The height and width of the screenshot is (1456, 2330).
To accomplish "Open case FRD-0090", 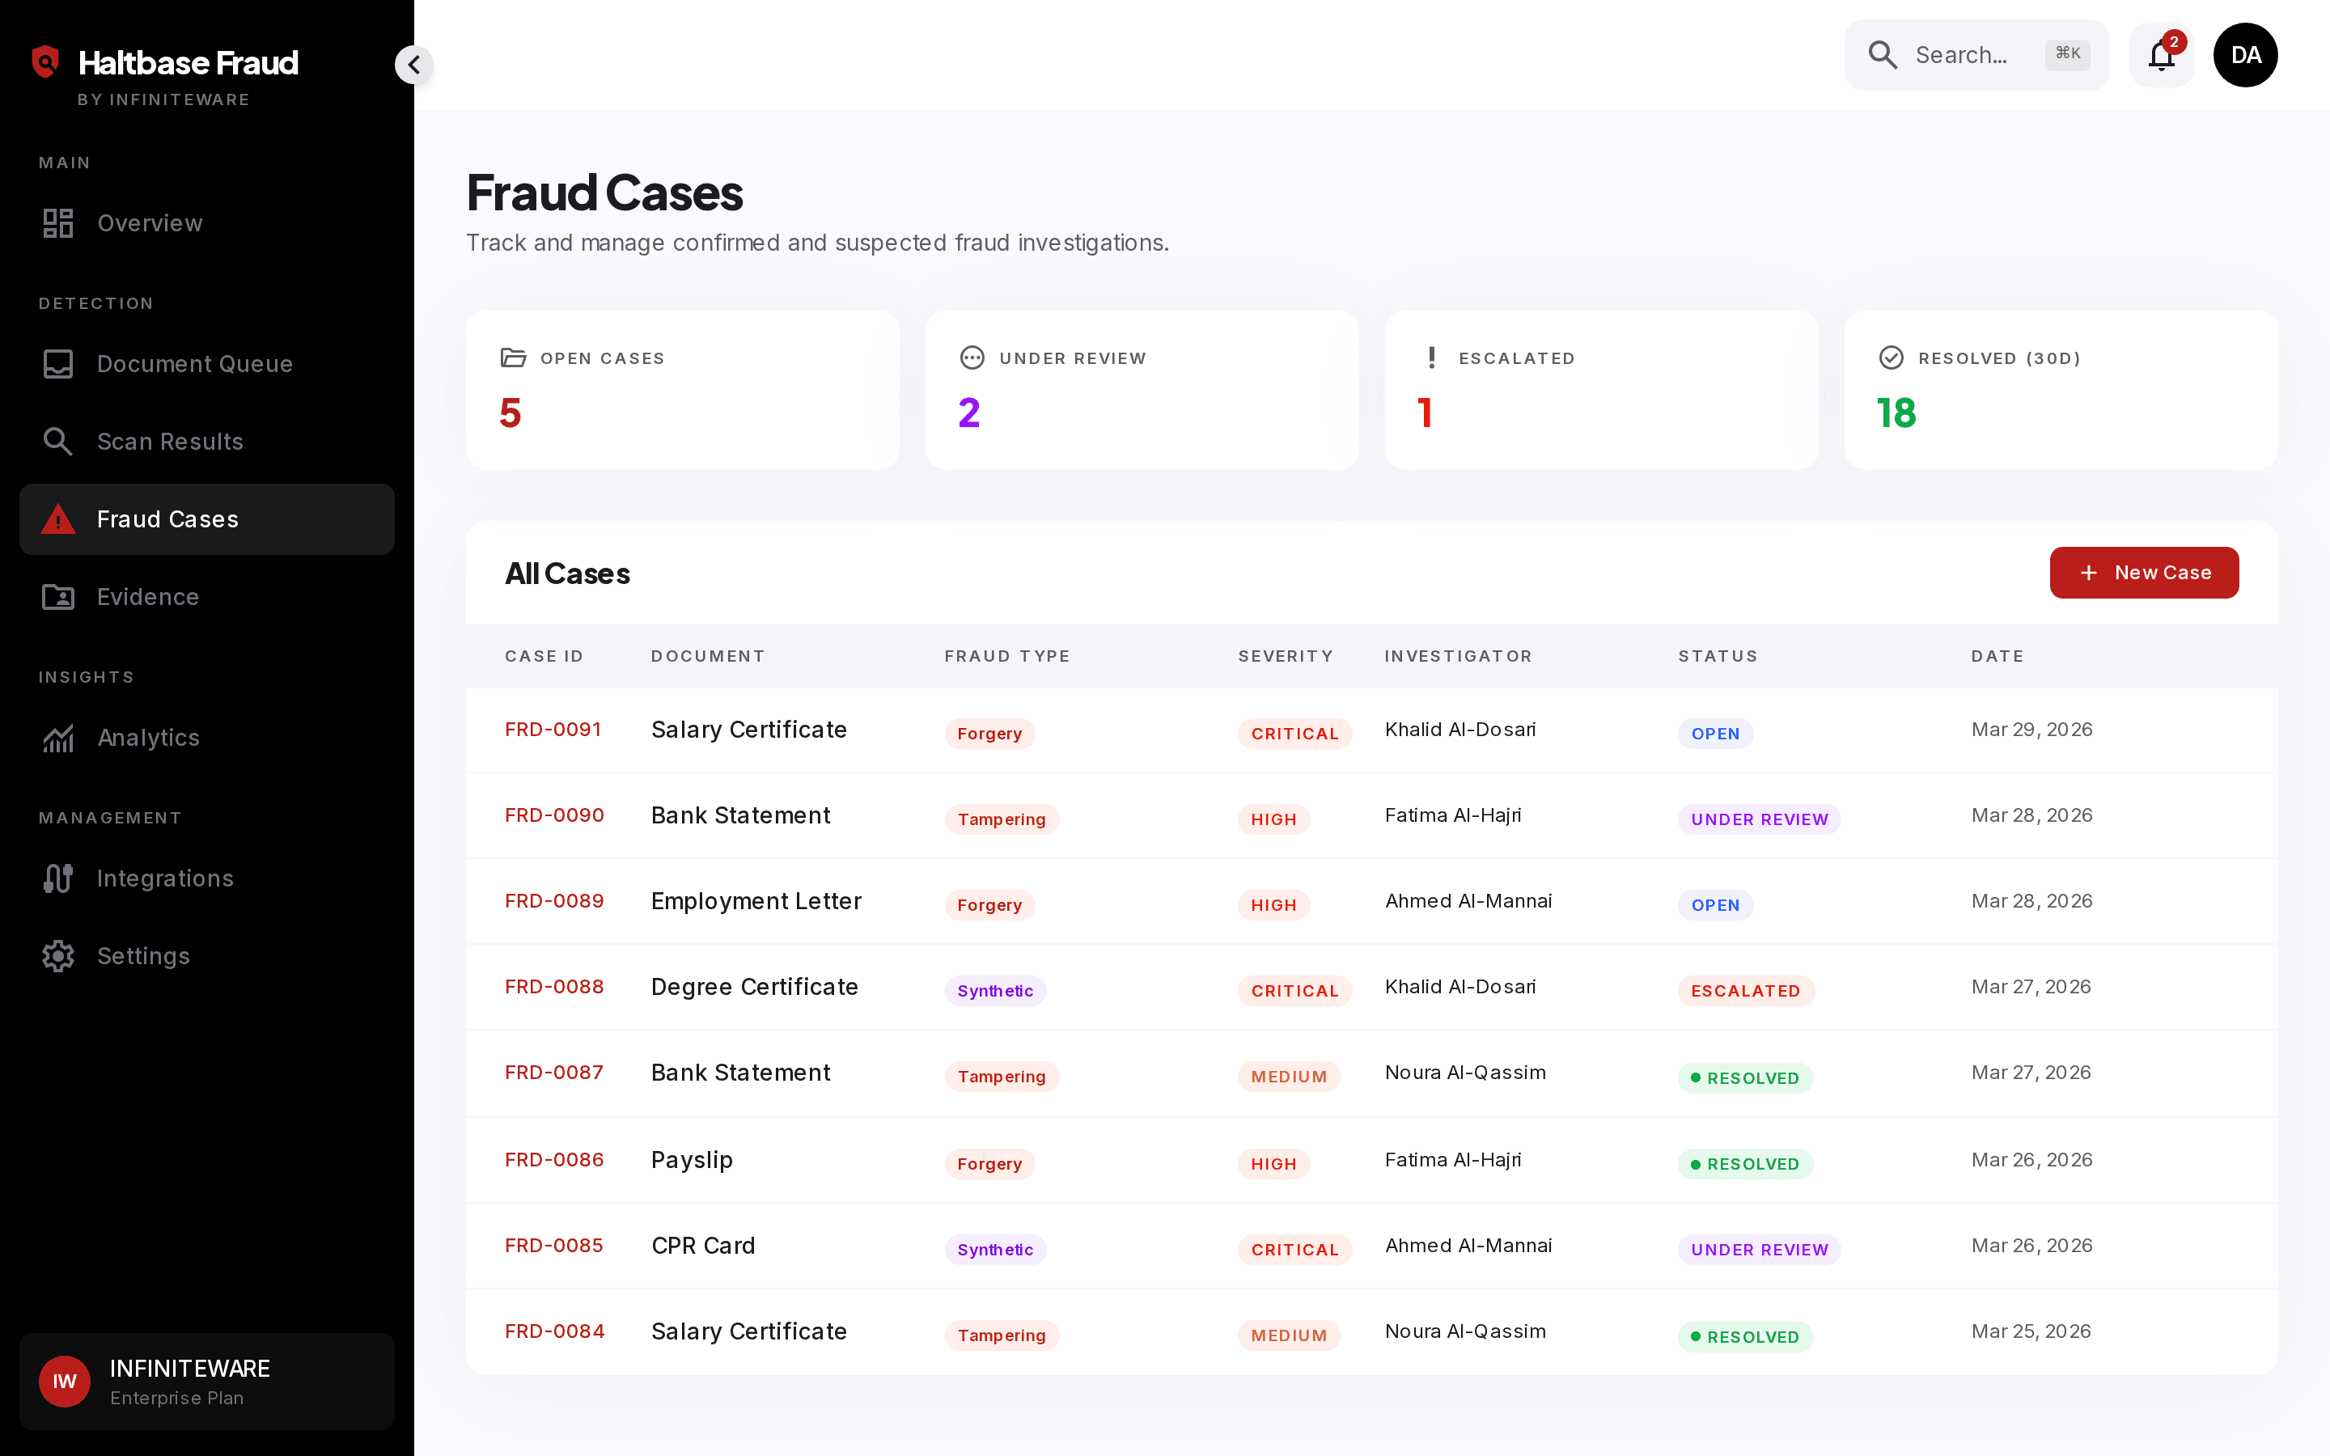I will click(x=554, y=815).
